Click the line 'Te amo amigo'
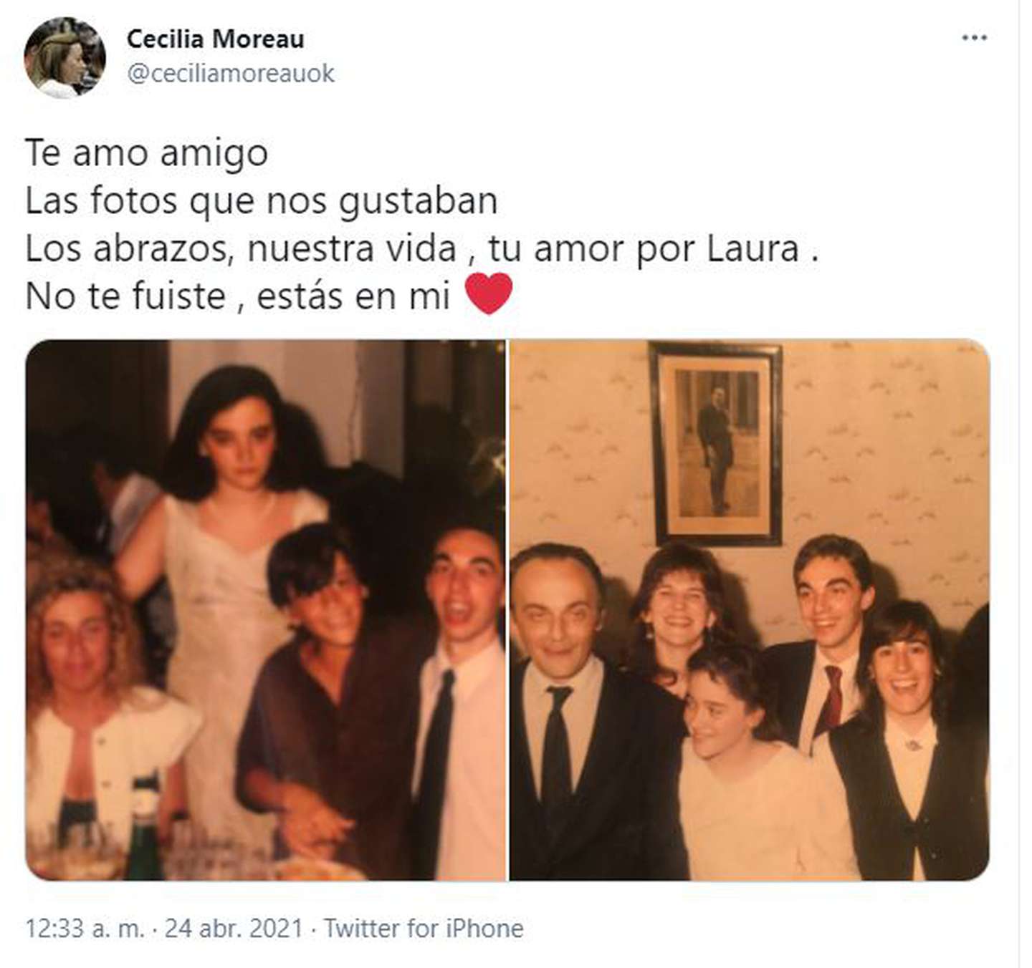This screenshot has width=1032, height=968. point(147,153)
